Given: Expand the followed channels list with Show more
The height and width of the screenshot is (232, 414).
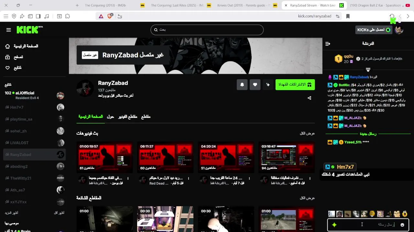Looking at the screenshot, I should pos(11,213).
